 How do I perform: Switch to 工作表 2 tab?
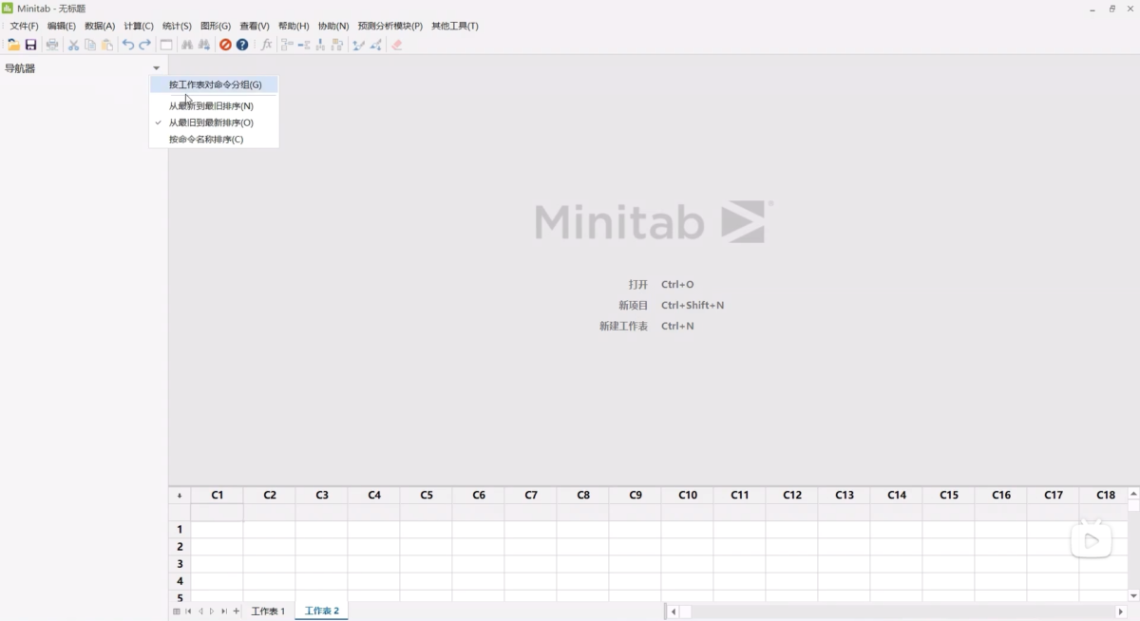[322, 612]
